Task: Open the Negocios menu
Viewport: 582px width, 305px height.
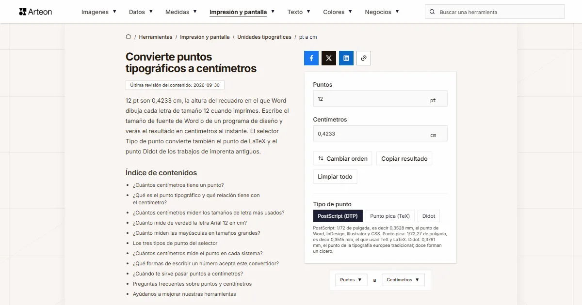Action: pyautogui.click(x=382, y=12)
